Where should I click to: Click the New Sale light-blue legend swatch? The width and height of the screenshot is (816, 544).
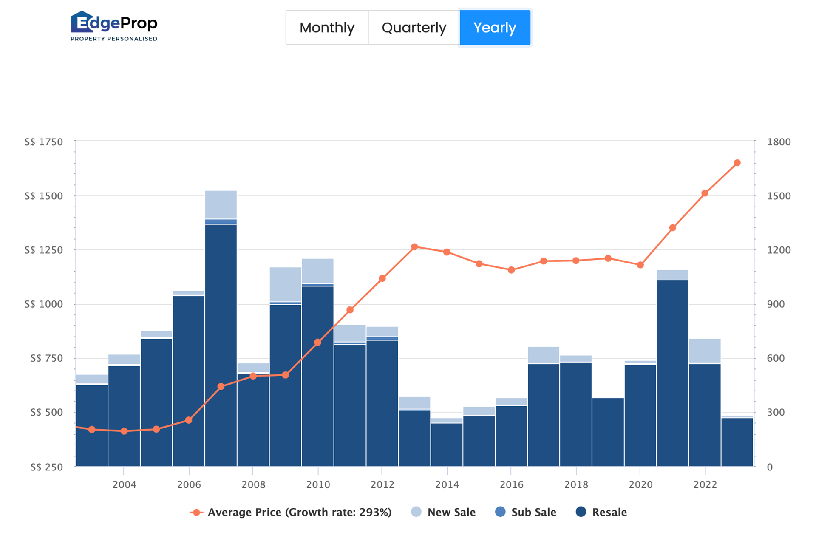click(x=416, y=512)
